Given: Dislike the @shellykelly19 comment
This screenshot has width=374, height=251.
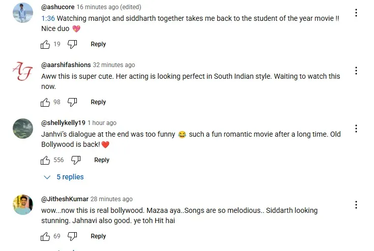Looking at the screenshot, I should [x=76, y=160].
